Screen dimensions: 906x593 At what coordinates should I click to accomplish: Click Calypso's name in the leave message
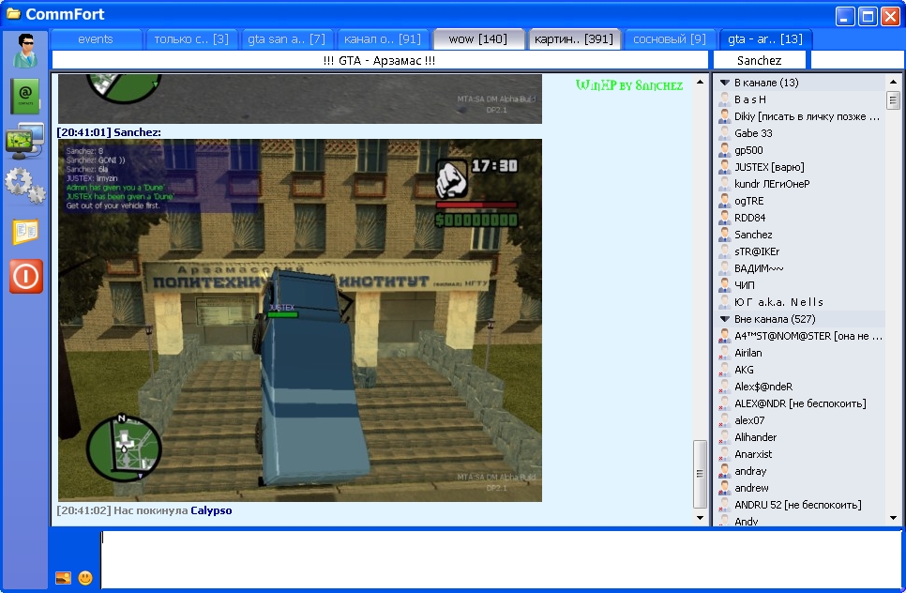click(211, 510)
